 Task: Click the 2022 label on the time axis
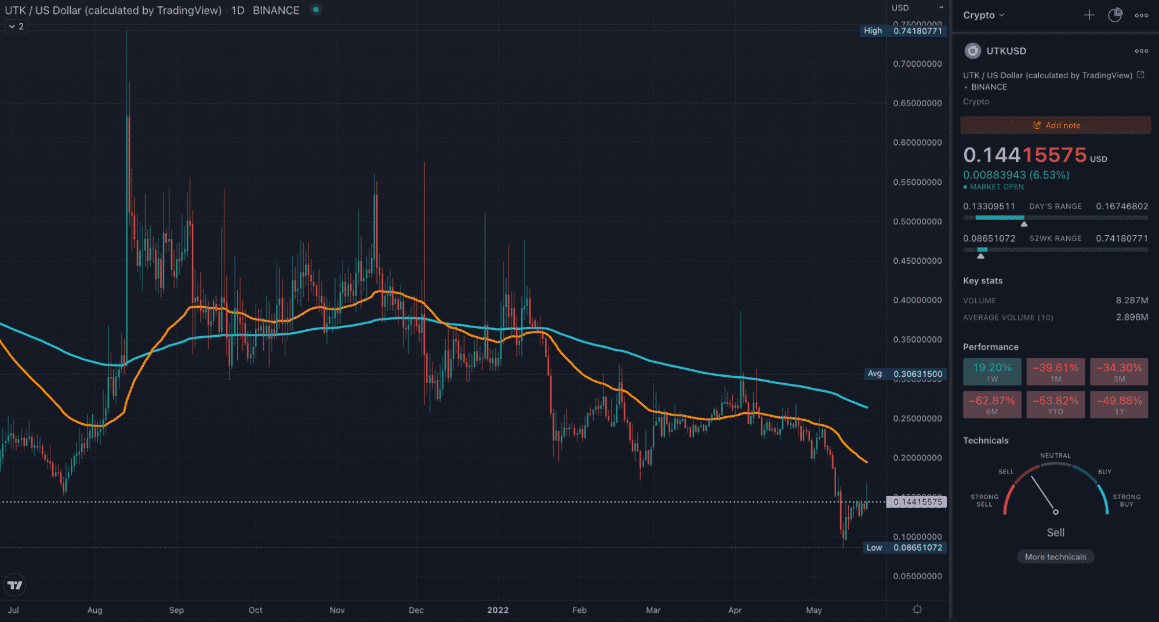coord(498,610)
